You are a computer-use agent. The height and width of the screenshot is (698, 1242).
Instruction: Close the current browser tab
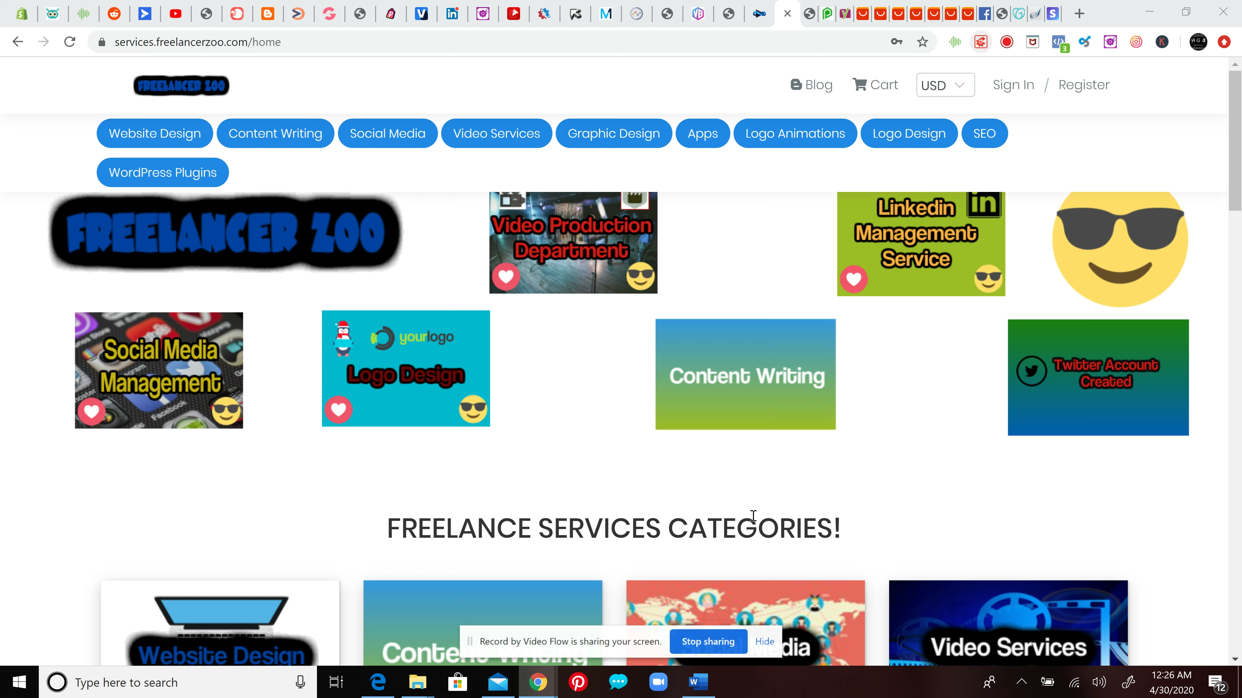click(787, 14)
